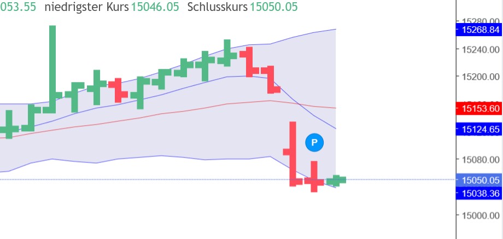The height and width of the screenshot is (239, 503).
Task: Click the blue P marker on the chart
Action: point(314,142)
